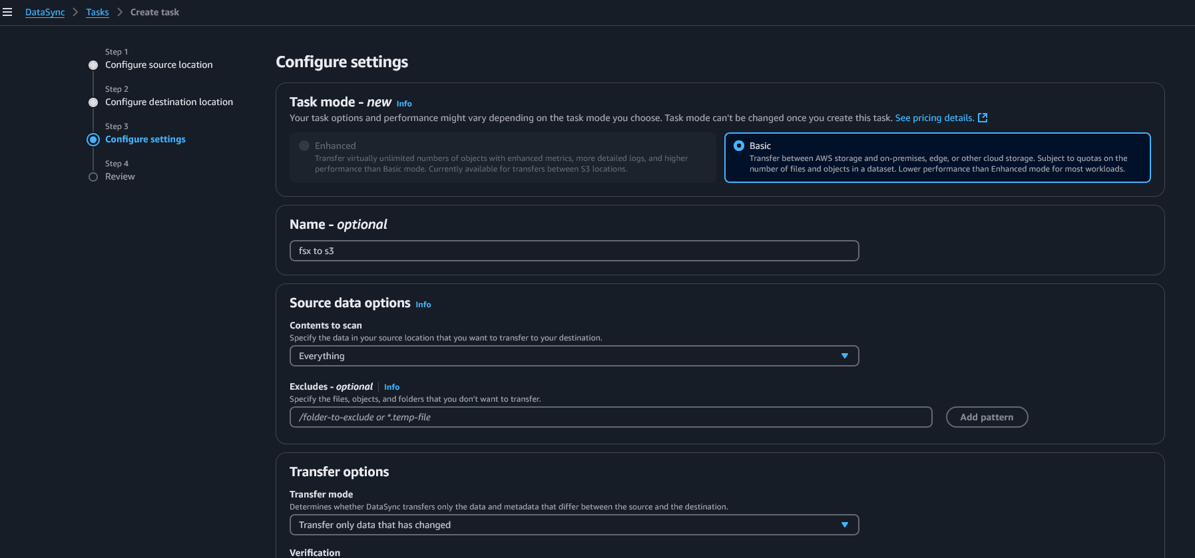Open the hamburger navigation menu

[7, 12]
